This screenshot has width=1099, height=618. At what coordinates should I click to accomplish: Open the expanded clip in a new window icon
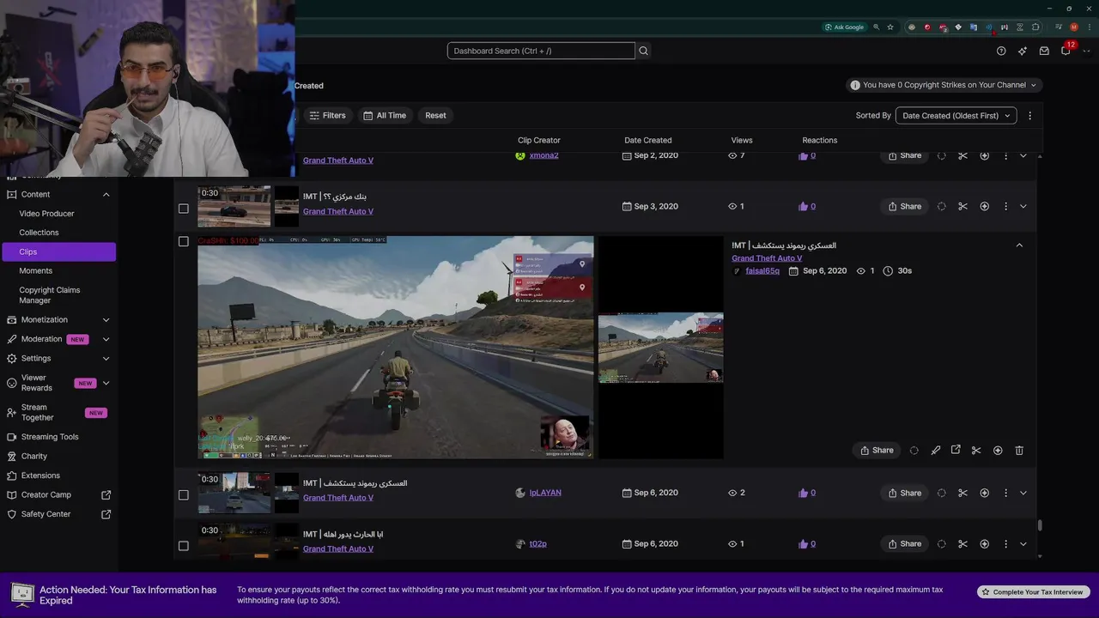(956, 450)
